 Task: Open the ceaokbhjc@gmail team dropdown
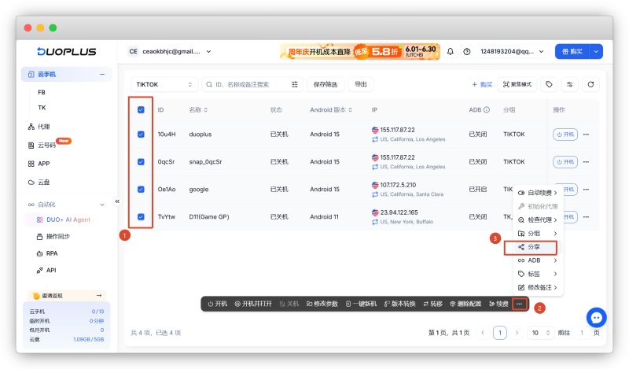[x=170, y=51]
